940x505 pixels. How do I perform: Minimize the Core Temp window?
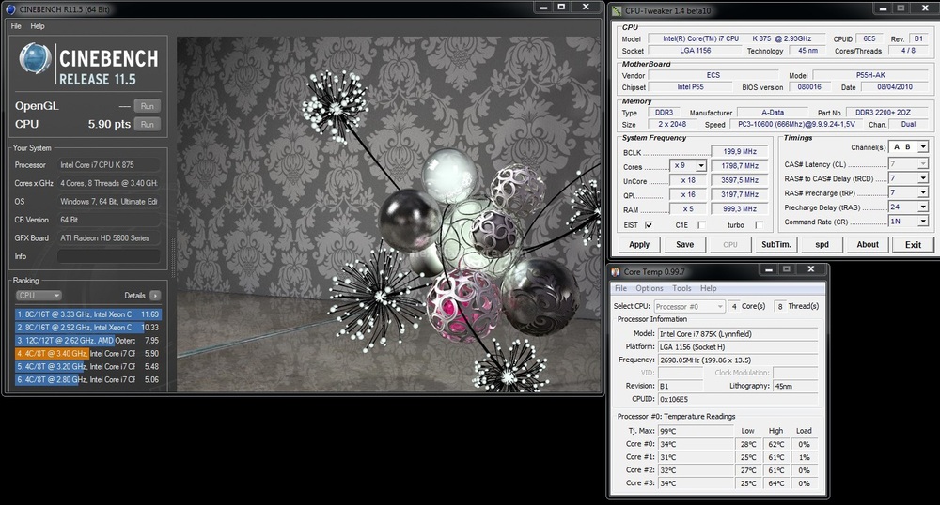click(769, 269)
